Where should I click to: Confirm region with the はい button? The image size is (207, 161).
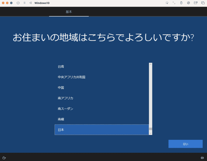[x=186, y=144]
